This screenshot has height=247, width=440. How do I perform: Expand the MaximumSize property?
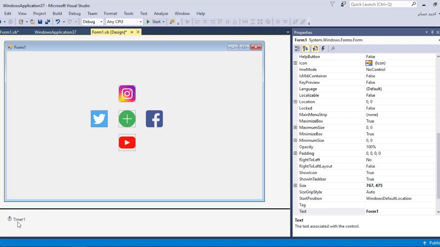point(295,128)
